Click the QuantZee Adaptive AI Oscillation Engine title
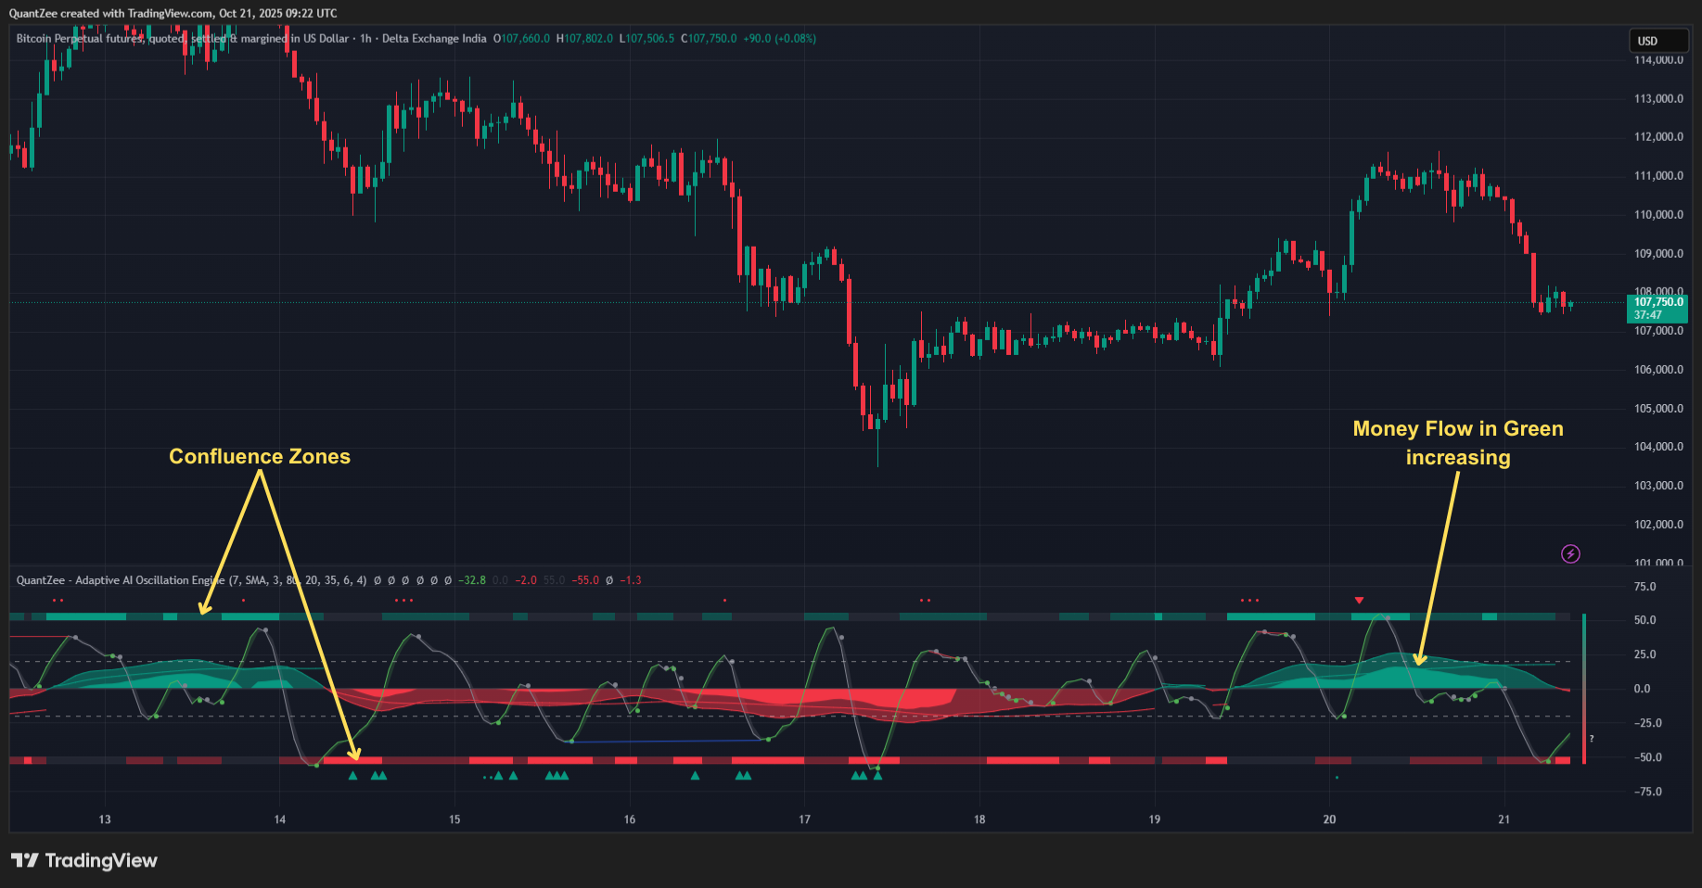This screenshot has height=888, width=1702. [121, 580]
